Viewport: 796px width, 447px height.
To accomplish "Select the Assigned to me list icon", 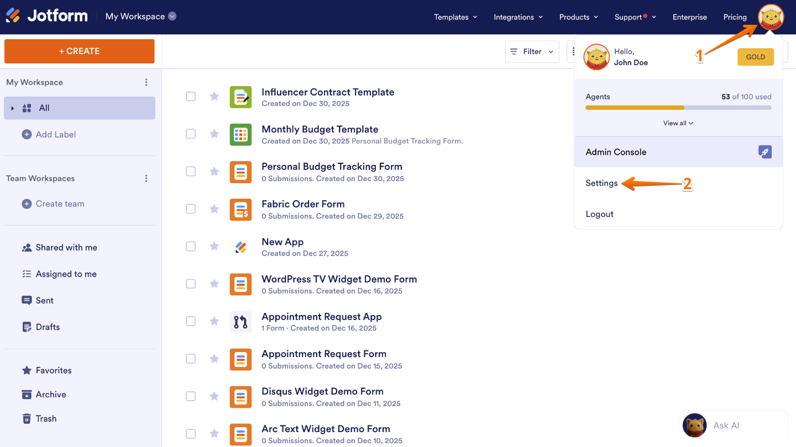I will click(27, 274).
